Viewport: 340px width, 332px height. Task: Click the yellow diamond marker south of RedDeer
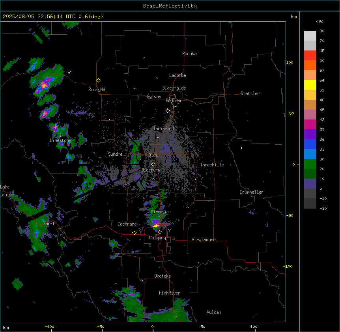tap(168, 111)
